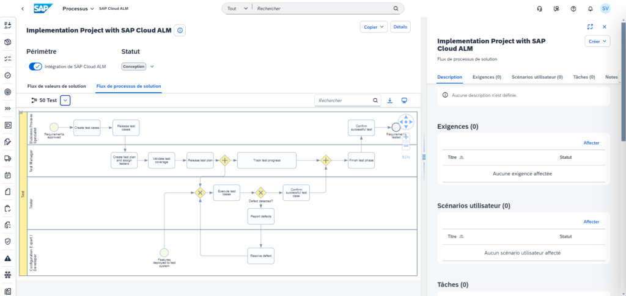Select Flux de processus de solution tab
The height and width of the screenshot is (296, 626).
pos(128,86)
